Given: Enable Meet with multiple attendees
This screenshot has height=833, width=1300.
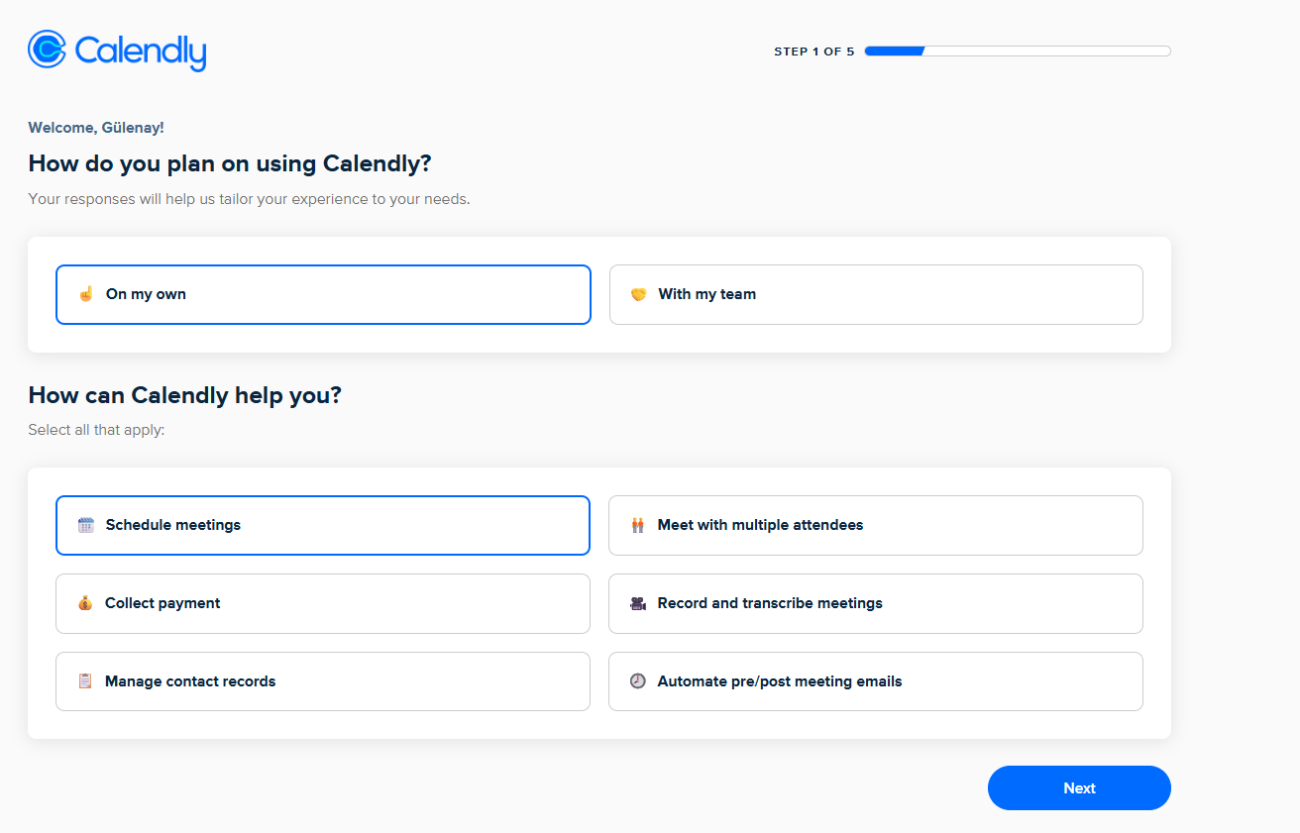Looking at the screenshot, I should (x=876, y=525).
